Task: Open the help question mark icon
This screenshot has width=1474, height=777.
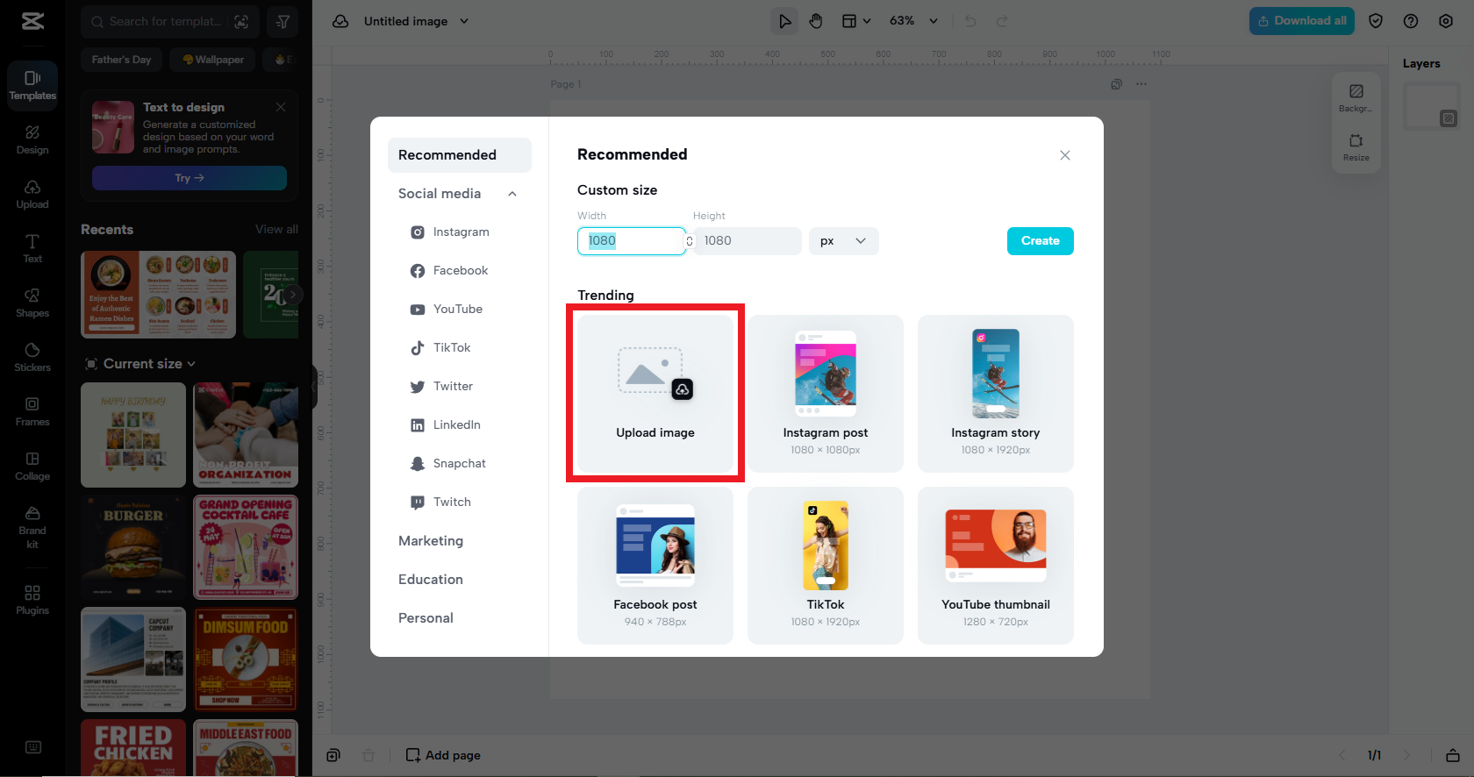Action: coord(1411,21)
